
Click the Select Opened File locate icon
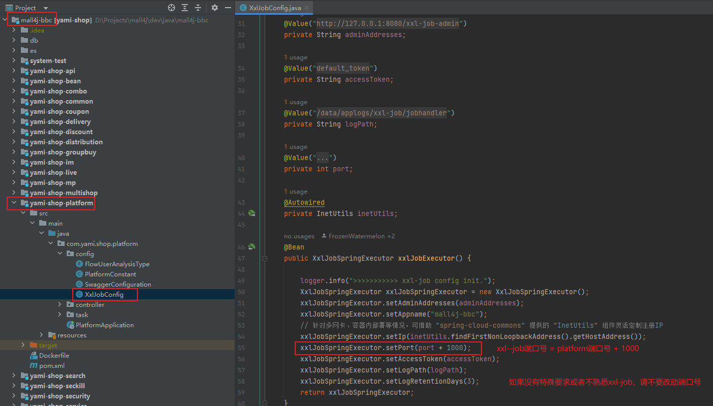[172, 8]
